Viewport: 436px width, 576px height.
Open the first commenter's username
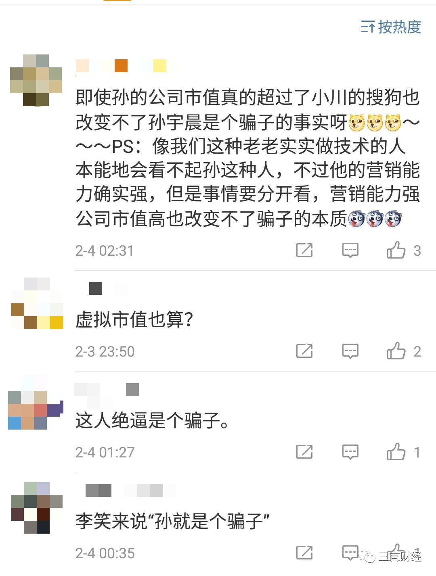(x=127, y=66)
